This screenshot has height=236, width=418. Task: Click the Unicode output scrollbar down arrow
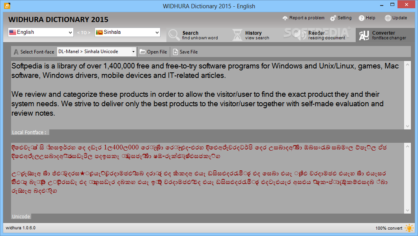tap(407, 210)
